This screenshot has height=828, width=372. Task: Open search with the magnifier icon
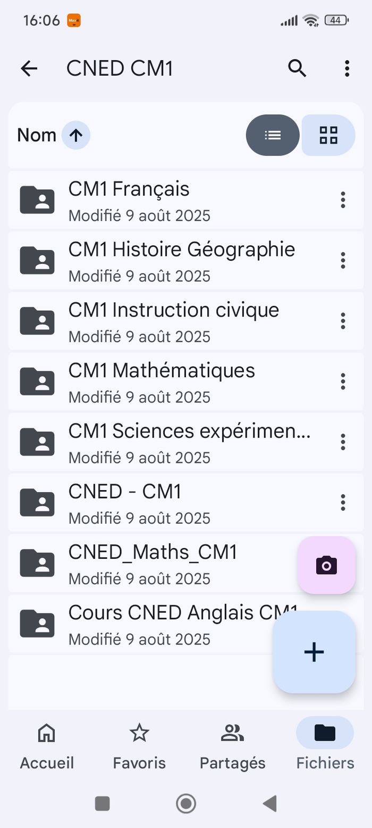coord(297,68)
